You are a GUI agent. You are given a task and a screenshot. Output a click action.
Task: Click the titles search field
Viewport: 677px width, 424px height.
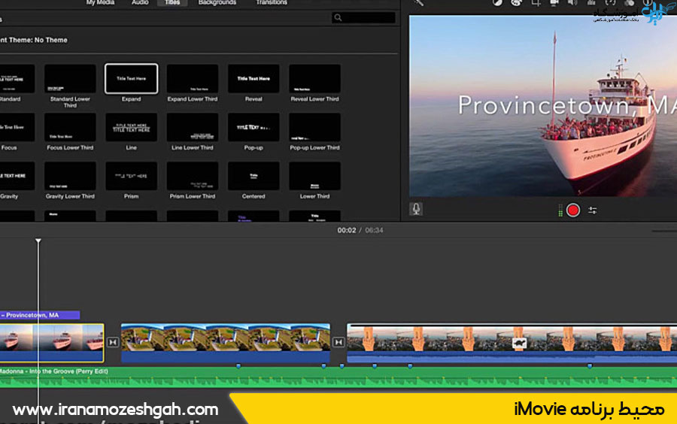point(363,18)
